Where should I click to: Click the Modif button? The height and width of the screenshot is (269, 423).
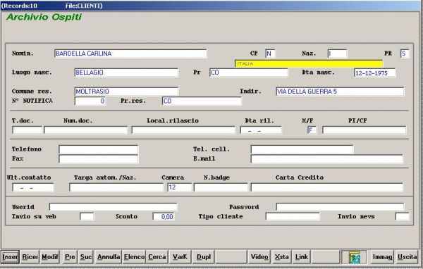click(x=49, y=257)
